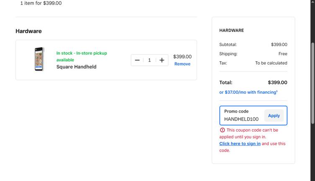Click the item price $399.00 above Remove

(182, 57)
